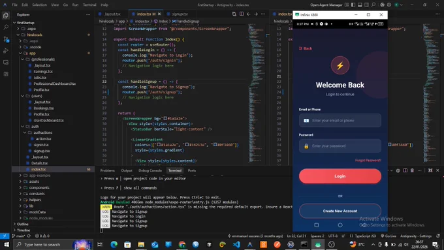The height and width of the screenshot is (250, 444).
Task: Click #16213e color swatch on line 34
Action: pyautogui.click(x=187, y=145)
